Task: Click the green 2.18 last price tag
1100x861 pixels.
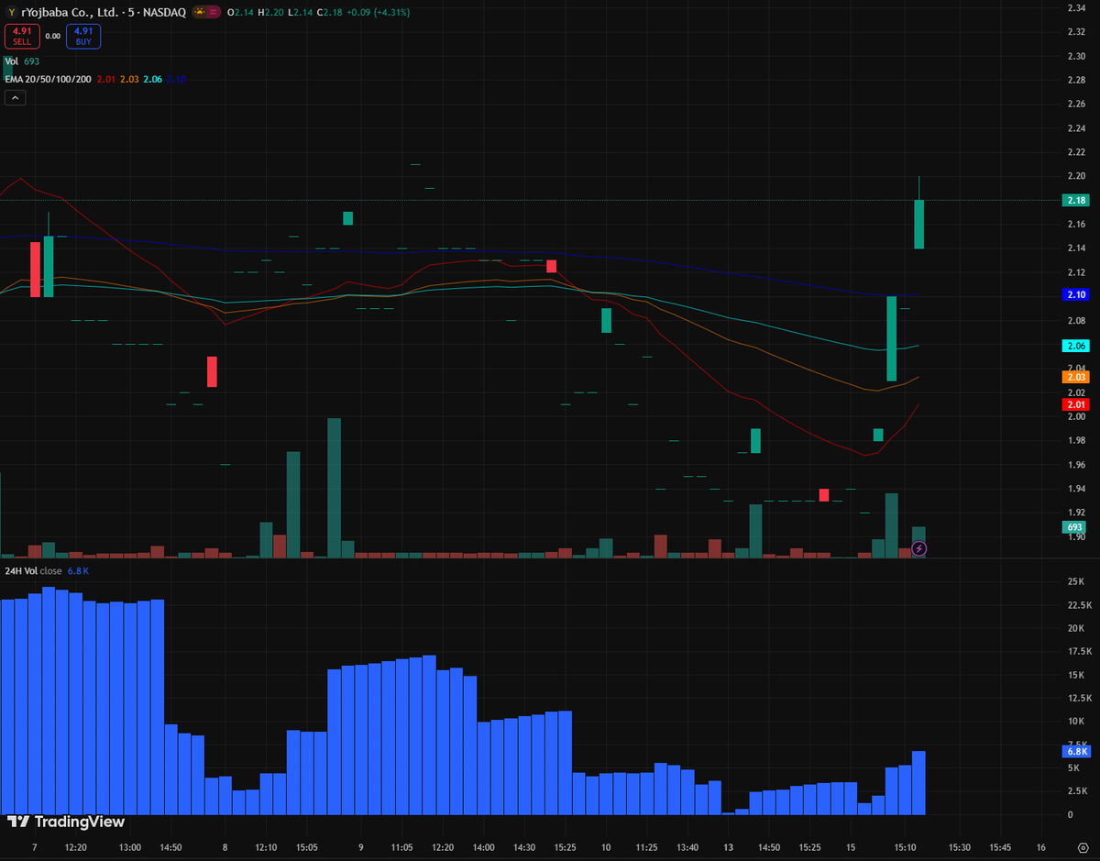Action: tap(1075, 200)
